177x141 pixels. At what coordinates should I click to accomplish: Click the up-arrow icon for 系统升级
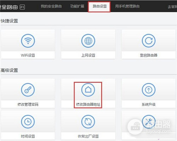click(149, 90)
